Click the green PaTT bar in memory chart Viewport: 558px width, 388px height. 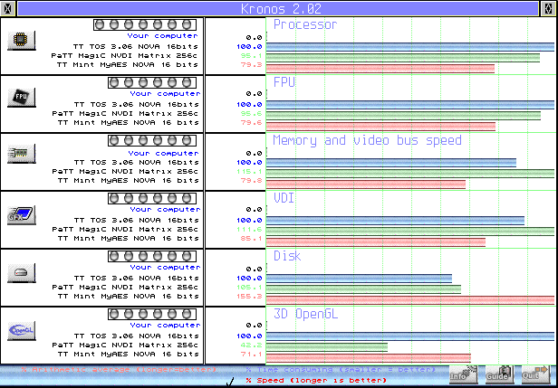410,174
